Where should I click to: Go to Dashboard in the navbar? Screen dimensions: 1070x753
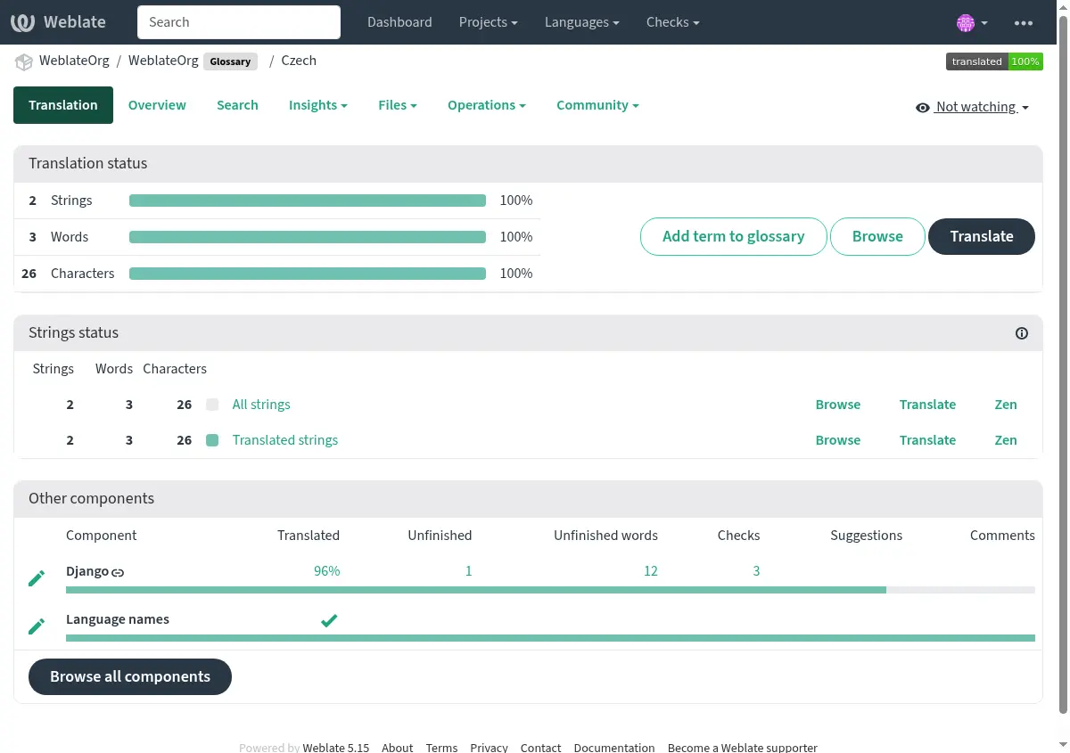tap(399, 22)
